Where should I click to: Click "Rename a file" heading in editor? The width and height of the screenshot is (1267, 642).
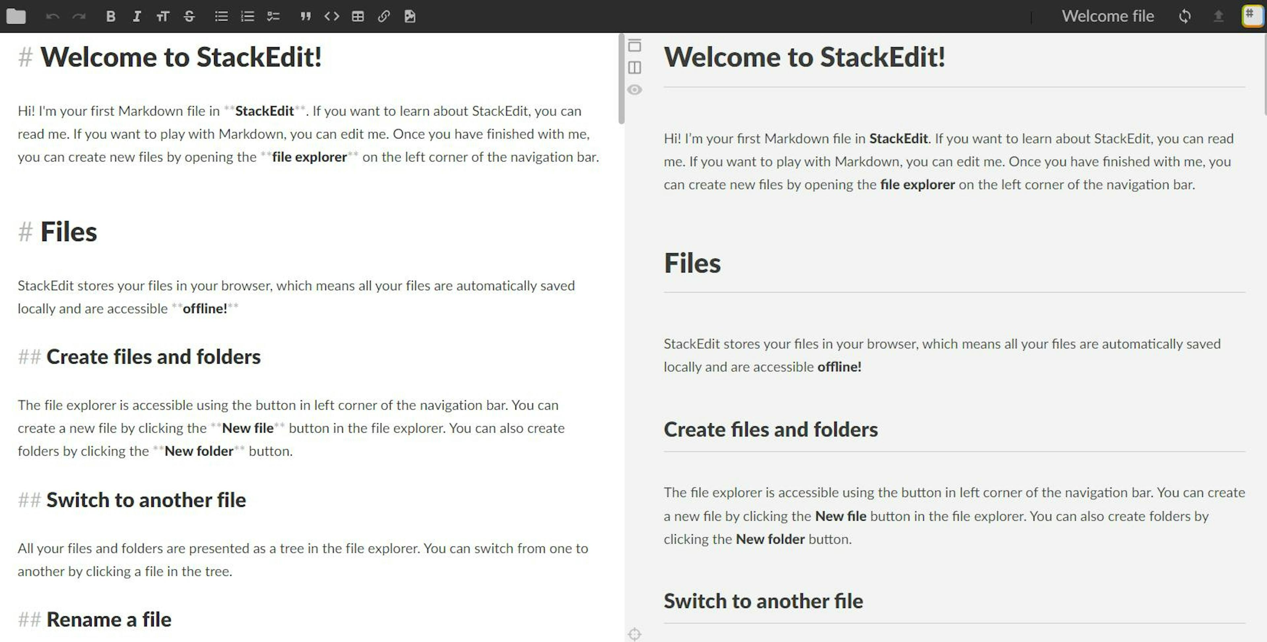pos(109,619)
